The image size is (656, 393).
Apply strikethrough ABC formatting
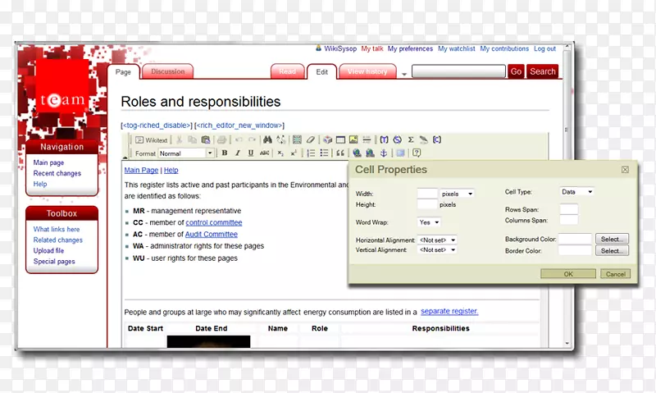264,153
